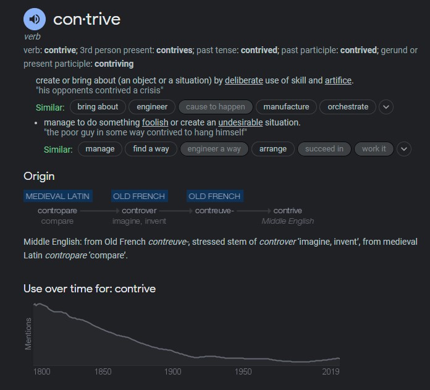Follow the 'foolish' word link
Viewport: 430px width, 390px height.
pos(155,122)
